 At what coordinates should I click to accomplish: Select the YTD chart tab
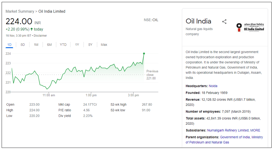point(63,45)
